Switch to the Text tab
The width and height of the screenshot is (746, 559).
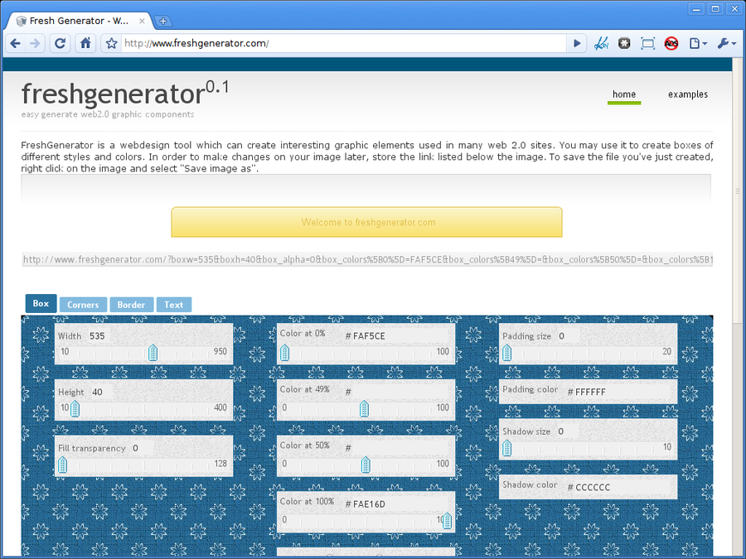174,305
